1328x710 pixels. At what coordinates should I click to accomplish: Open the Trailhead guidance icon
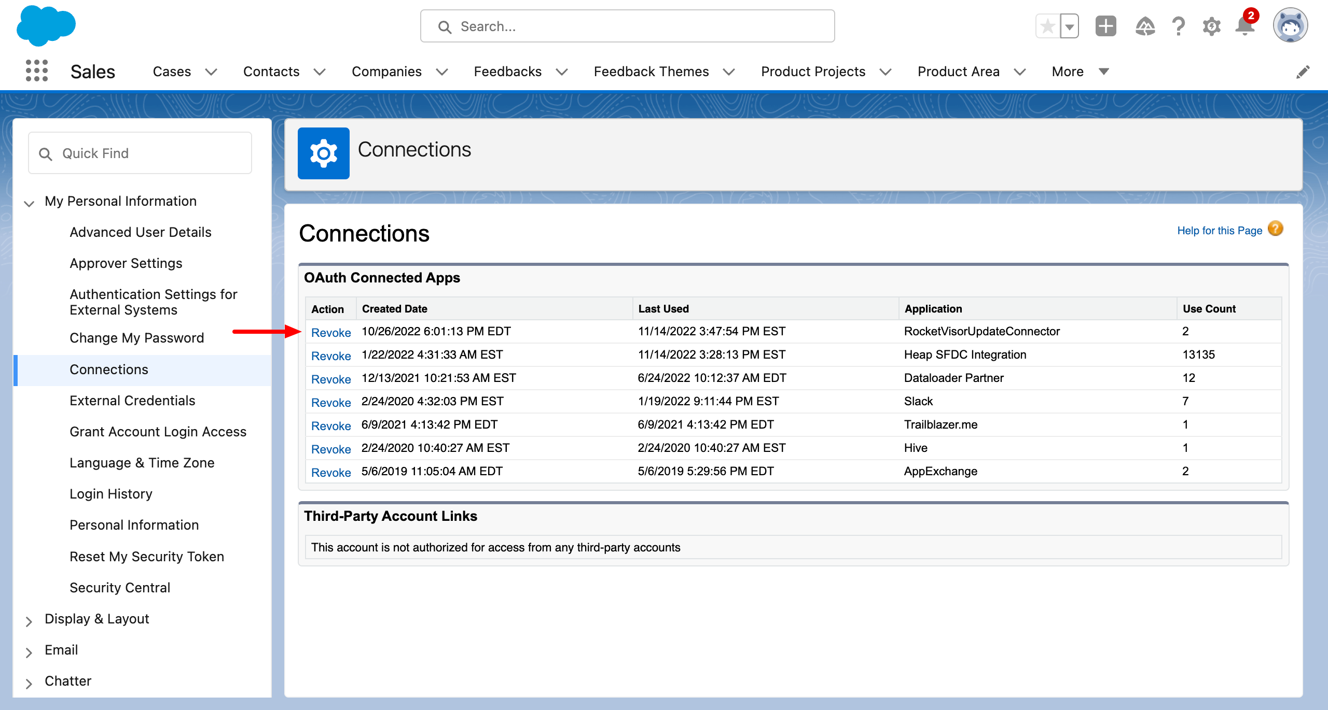coord(1145,26)
